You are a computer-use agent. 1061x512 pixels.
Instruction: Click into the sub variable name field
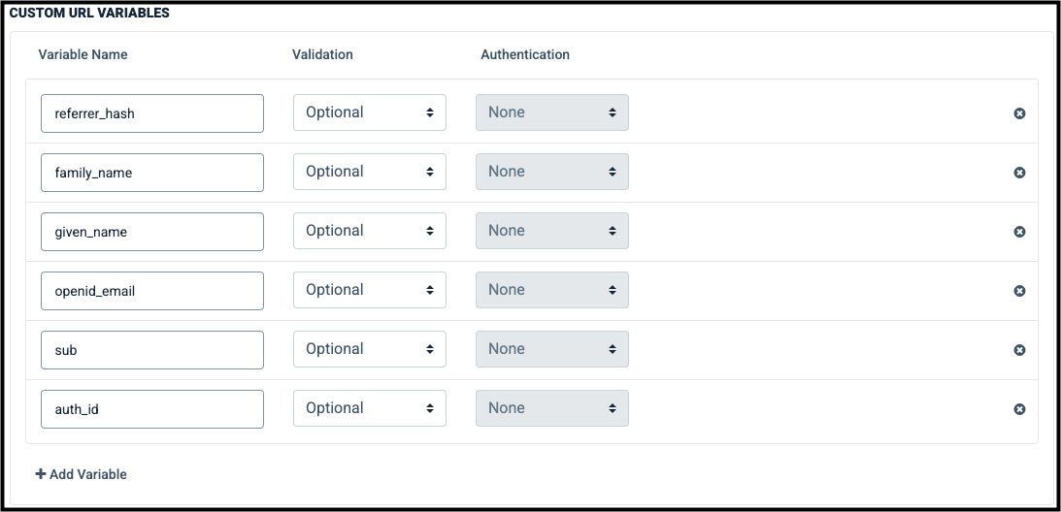[x=152, y=350]
